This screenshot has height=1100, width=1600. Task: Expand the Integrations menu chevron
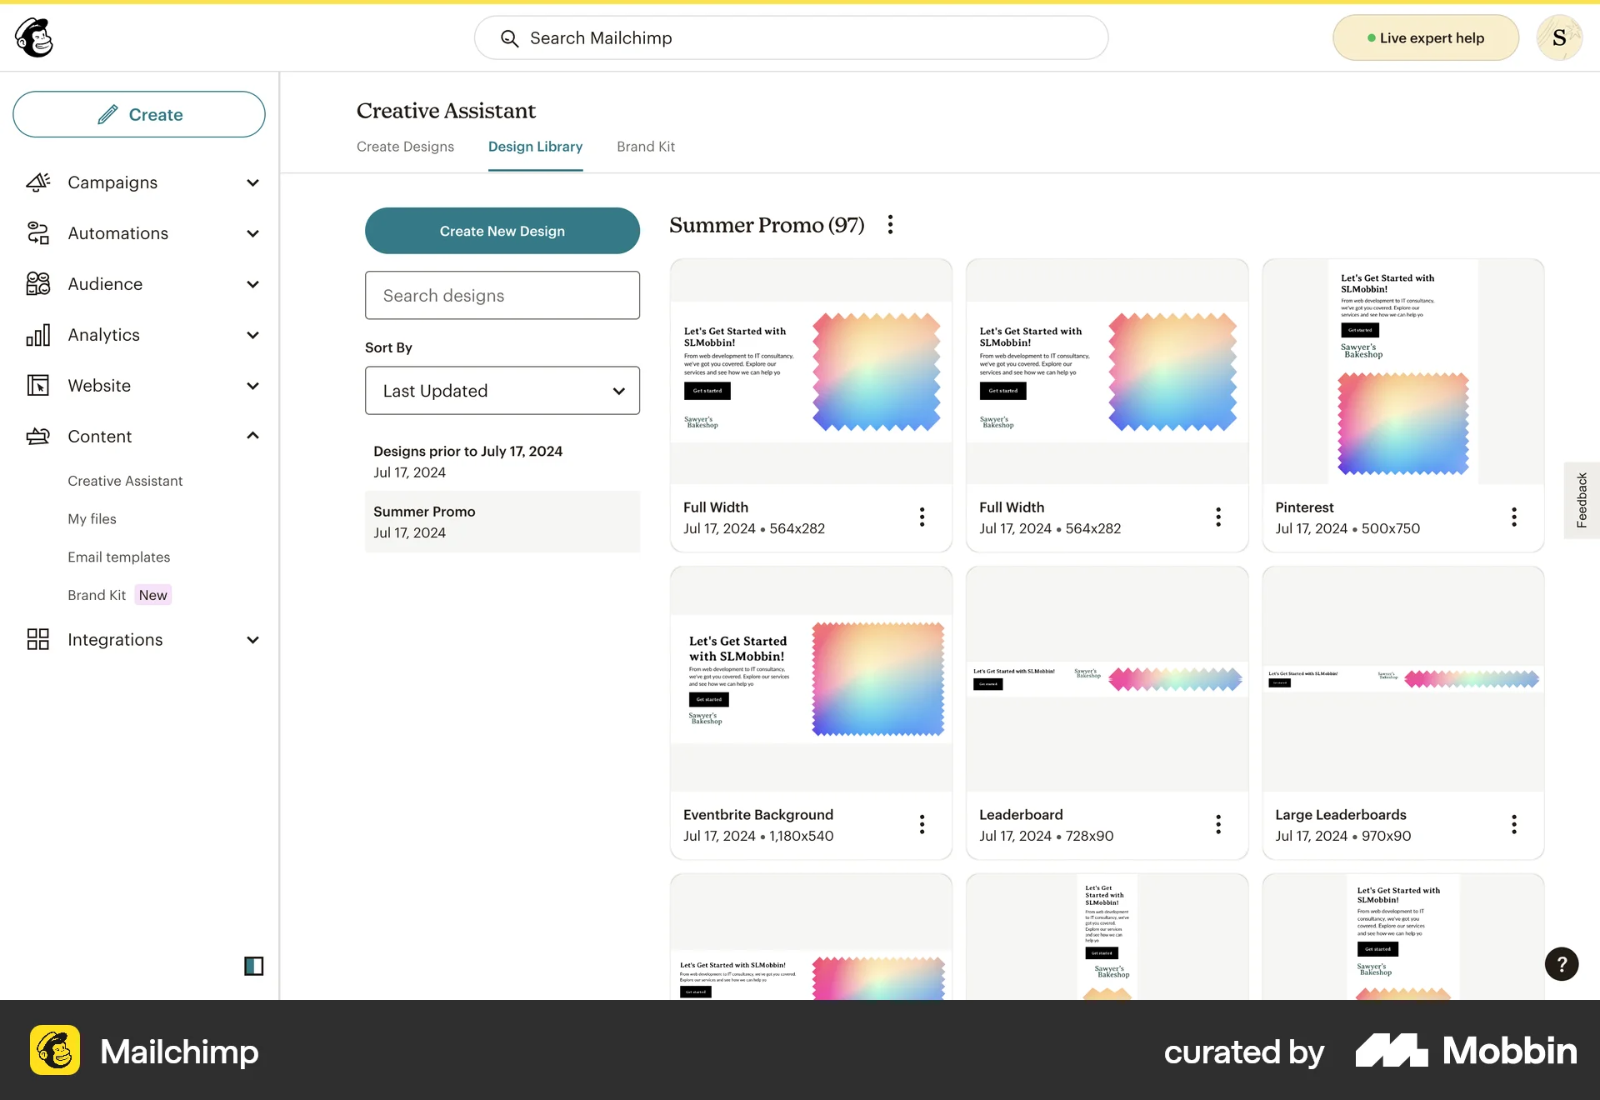click(x=253, y=640)
